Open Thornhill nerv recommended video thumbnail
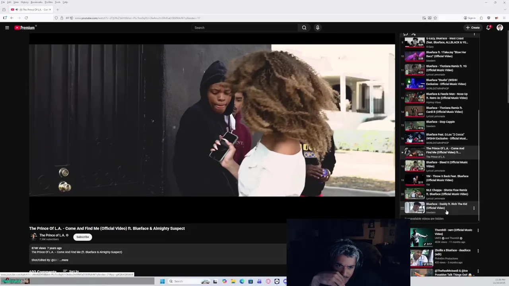This screenshot has width=509, height=286. pos(422,237)
